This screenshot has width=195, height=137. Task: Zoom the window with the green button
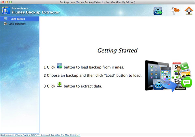[11, 2]
